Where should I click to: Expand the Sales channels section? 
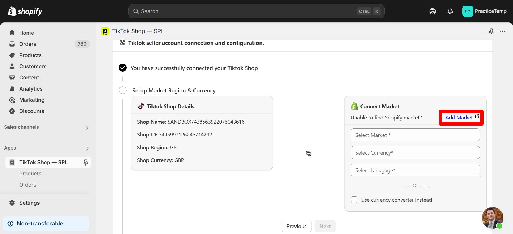[x=87, y=128]
